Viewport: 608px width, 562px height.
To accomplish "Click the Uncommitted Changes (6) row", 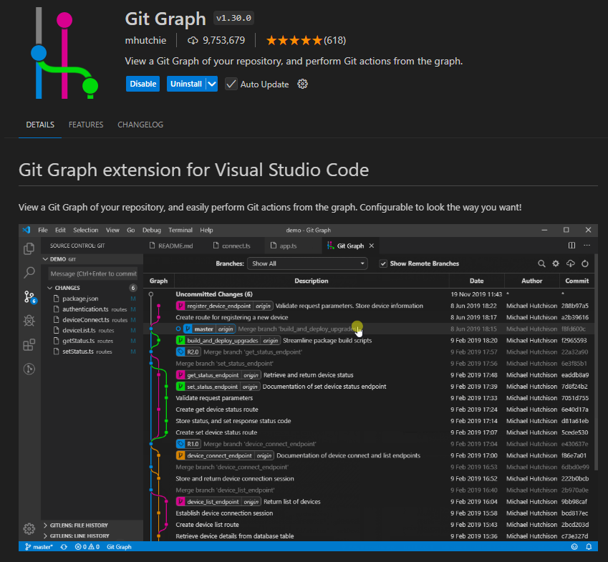I will pos(368,294).
